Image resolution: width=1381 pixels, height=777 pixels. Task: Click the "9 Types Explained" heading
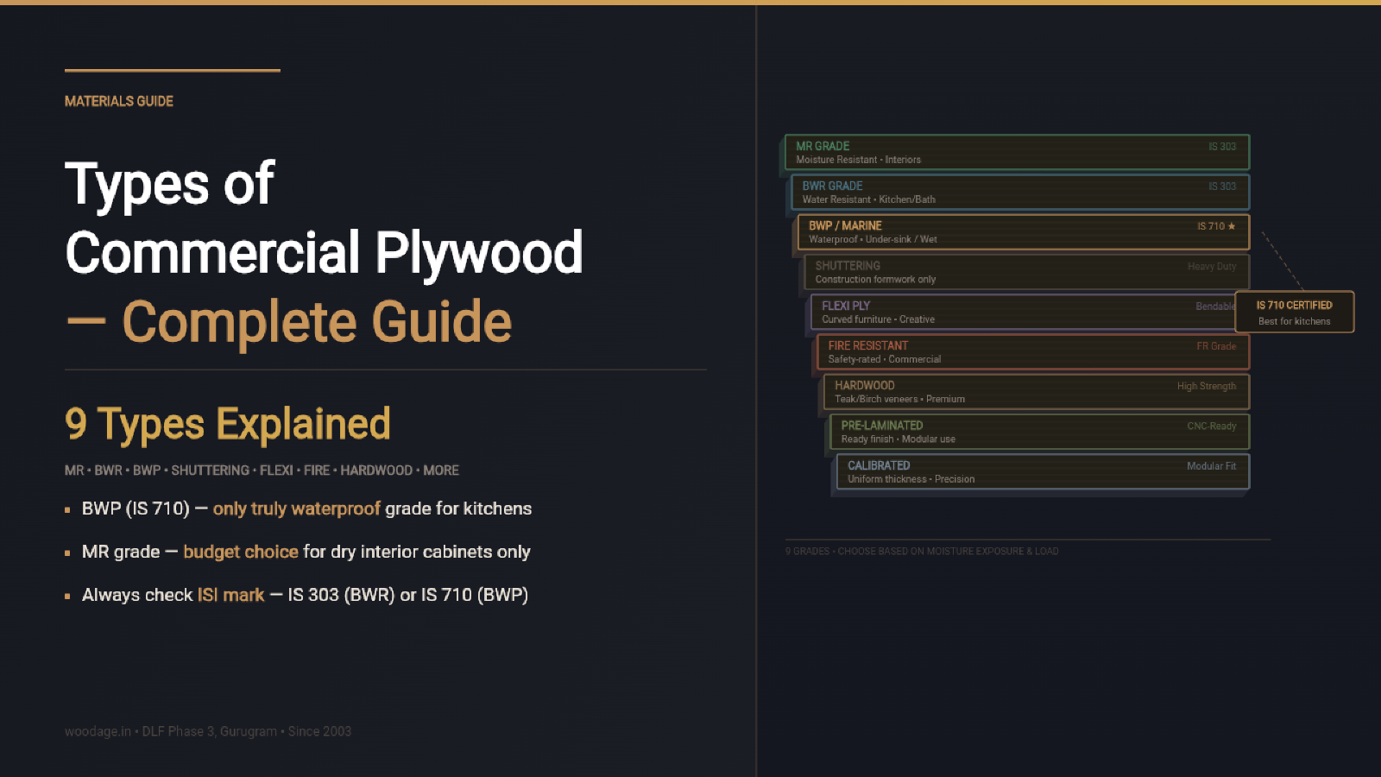228,424
